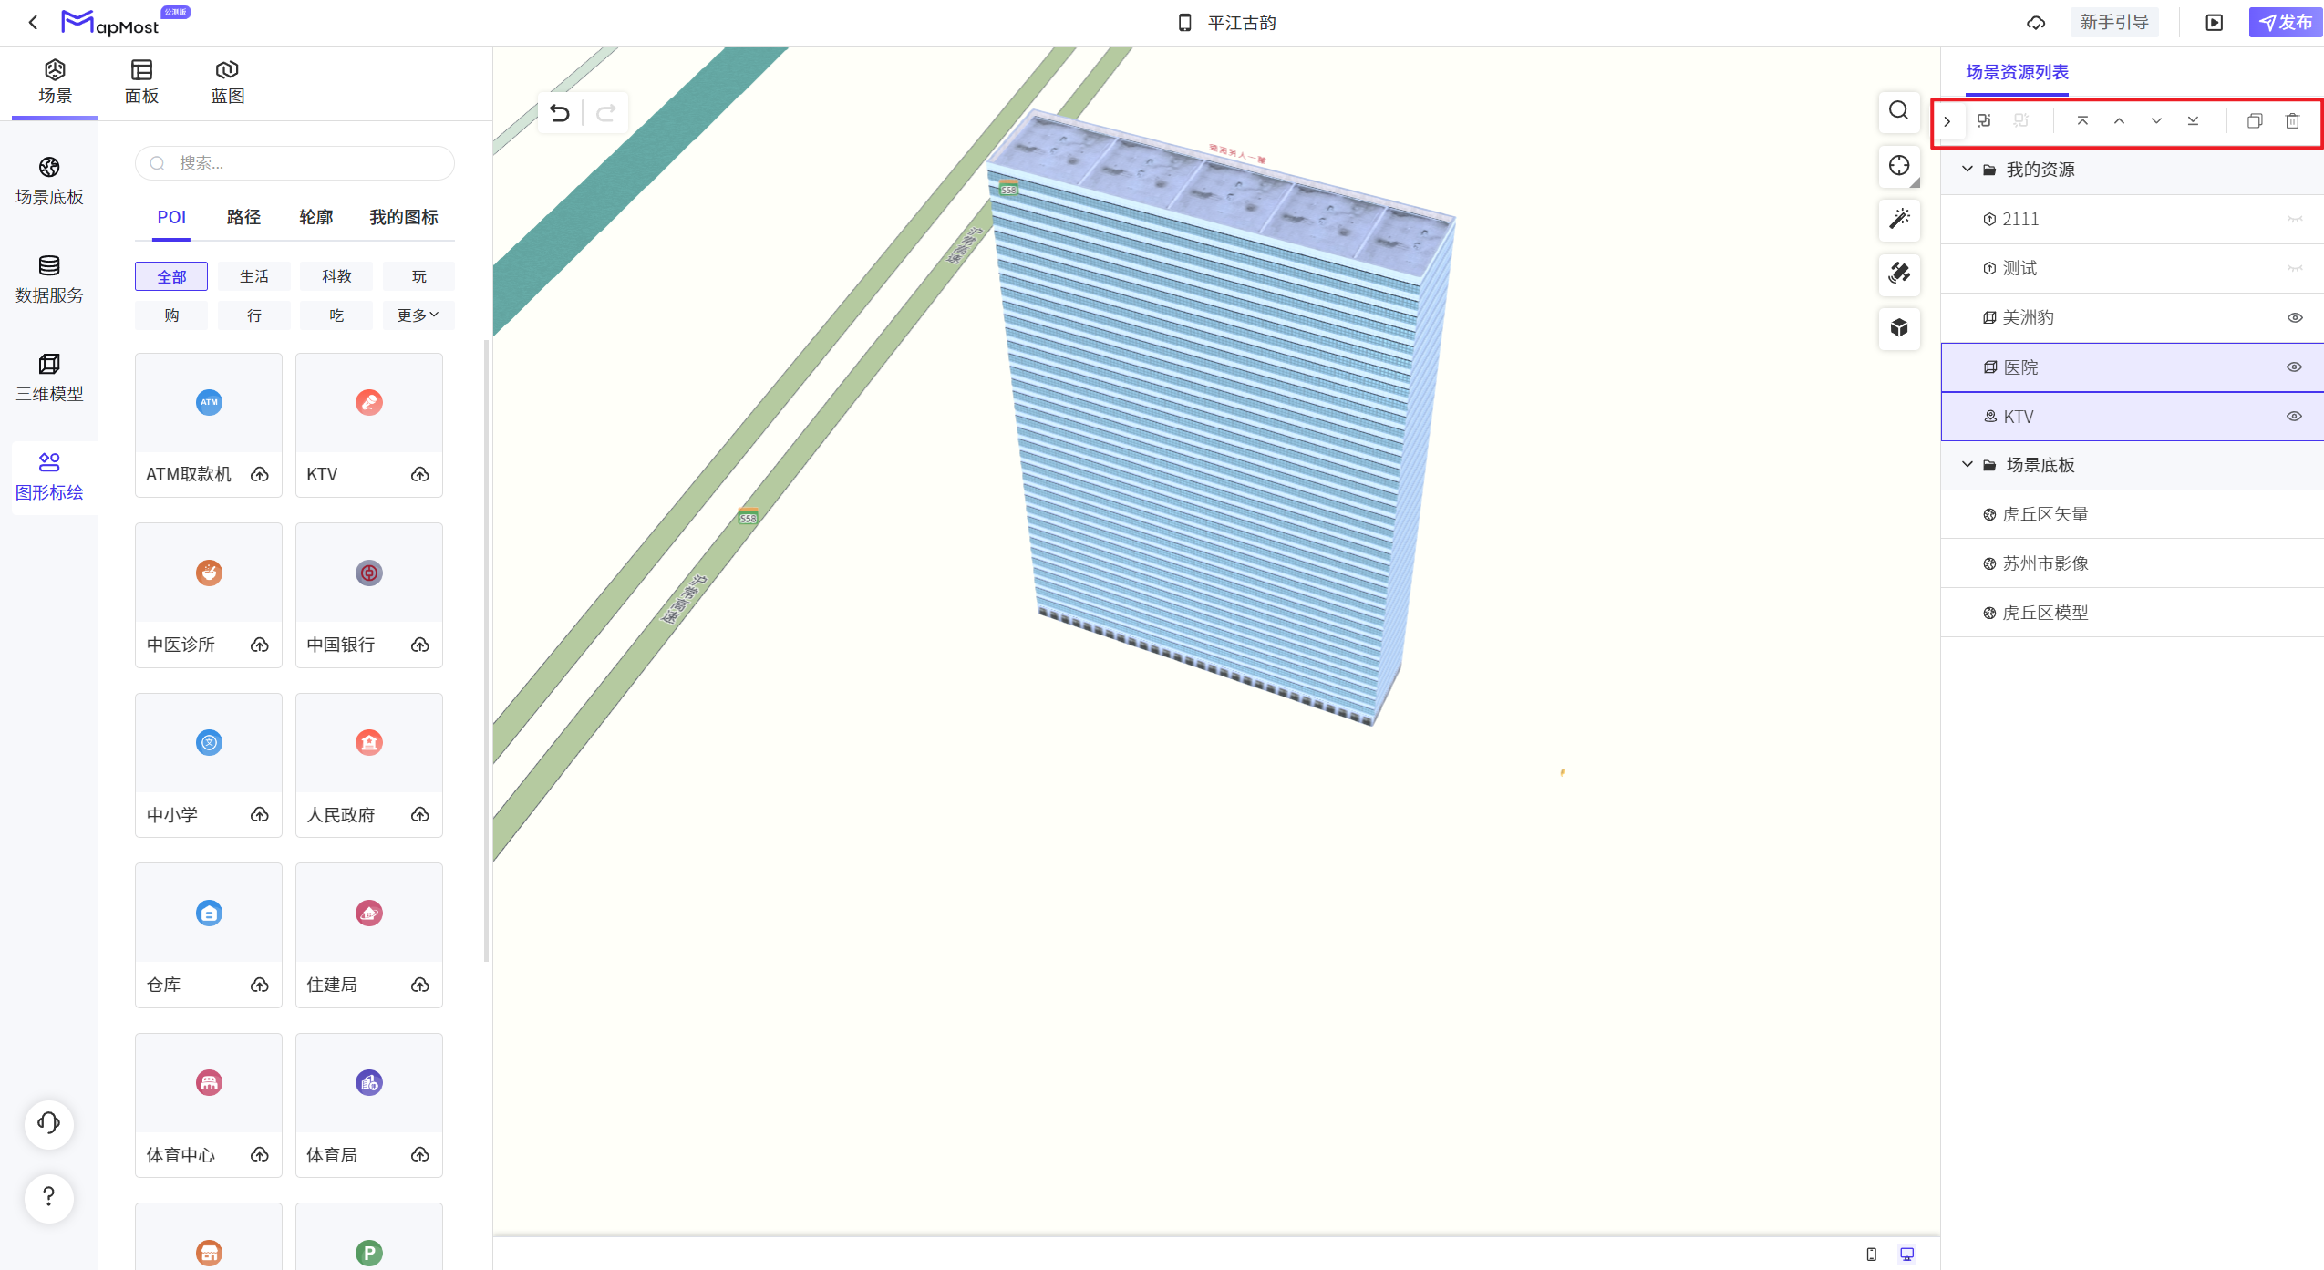Switch to the 面板 tab
This screenshot has height=1270, width=2324.
(141, 82)
